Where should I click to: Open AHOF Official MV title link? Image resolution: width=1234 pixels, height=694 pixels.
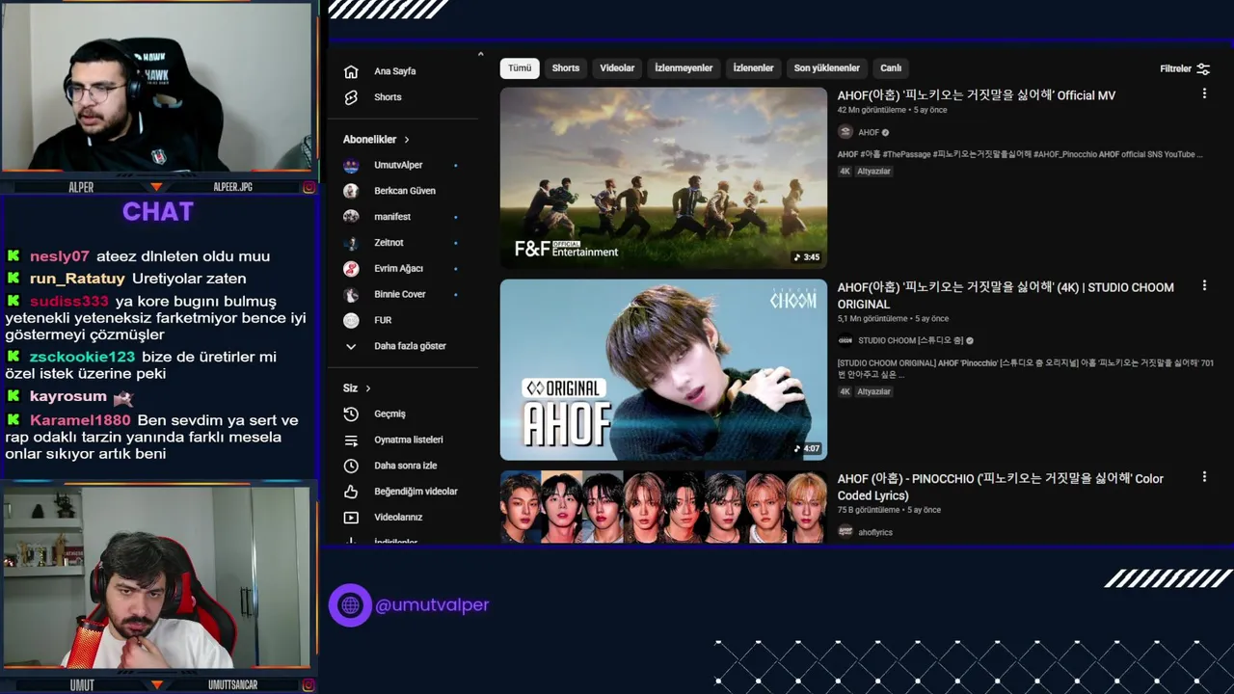(976, 95)
